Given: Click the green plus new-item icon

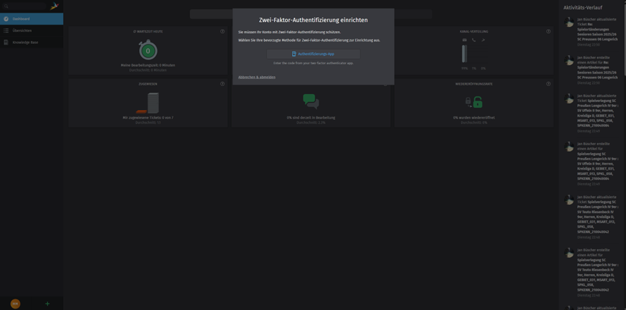Looking at the screenshot, I should tap(47, 303).
